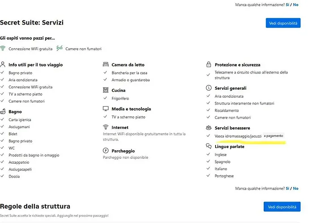The height and width of the screenshot is (223, 313).
Task: Click No in the bottom Manca qualche informazione prompt
Action: pyautogui.click(x=296, y=189)
